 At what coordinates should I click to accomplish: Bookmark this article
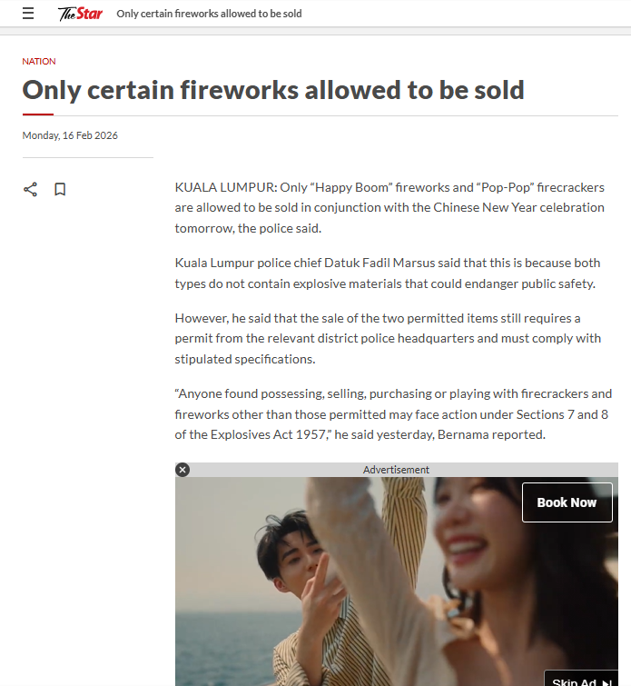pyautogui.click(x=60, y=189)
